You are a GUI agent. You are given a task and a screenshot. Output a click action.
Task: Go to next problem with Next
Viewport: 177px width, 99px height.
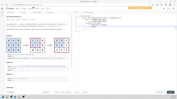point(69,92)
